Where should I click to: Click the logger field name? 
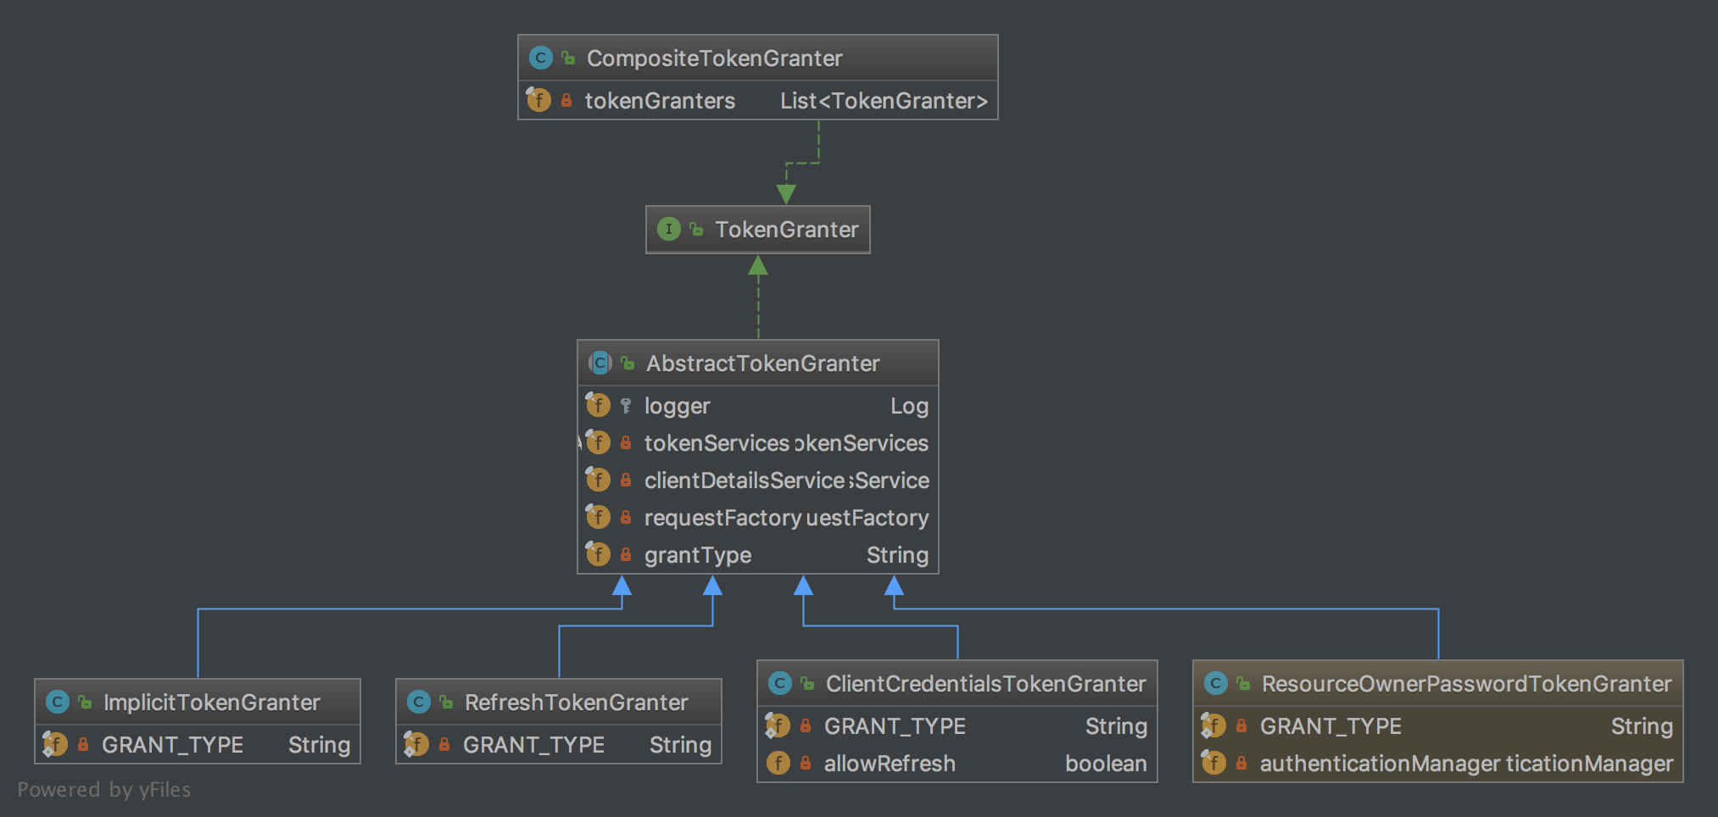[x=677, y=407]
